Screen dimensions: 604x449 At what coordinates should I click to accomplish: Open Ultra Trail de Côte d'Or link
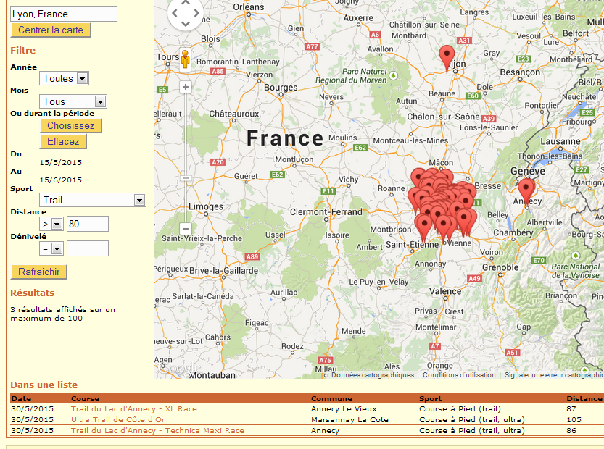117,420
